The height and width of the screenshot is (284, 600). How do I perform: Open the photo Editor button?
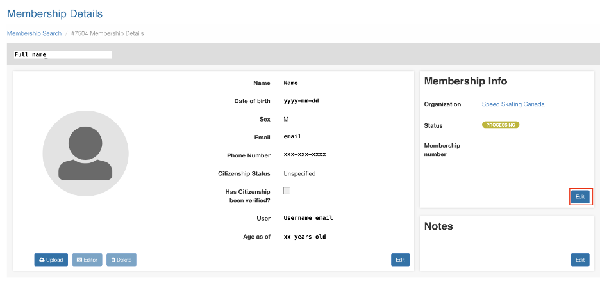[87, 260]
